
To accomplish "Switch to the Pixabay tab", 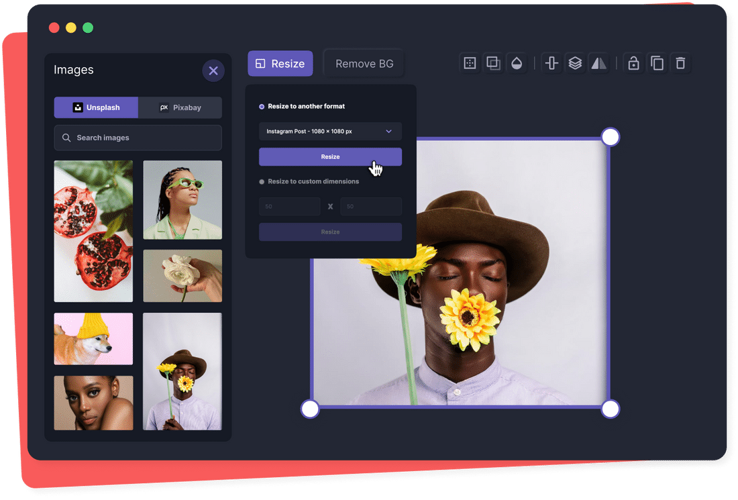I will pos(180,107).
